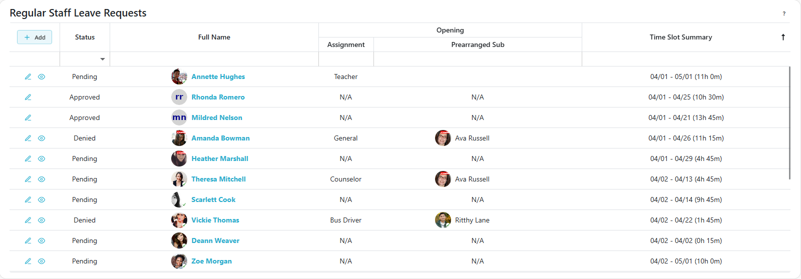Sort by Full Name column header
The image size is (801, 279).
pos(214,37)
